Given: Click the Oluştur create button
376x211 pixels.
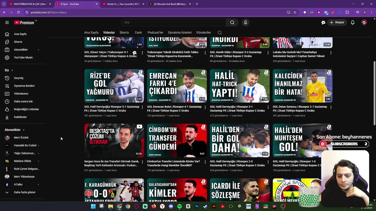Looking at the screenshot, I should (x=337, y=23).
